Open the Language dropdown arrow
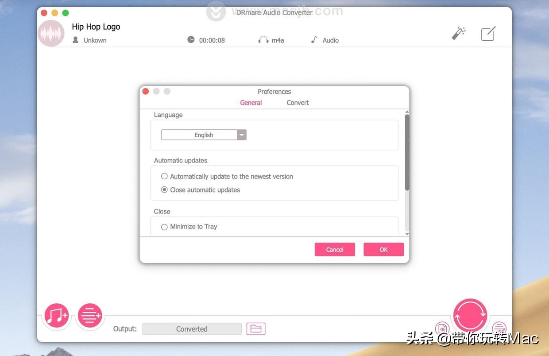 pos(240,134)
